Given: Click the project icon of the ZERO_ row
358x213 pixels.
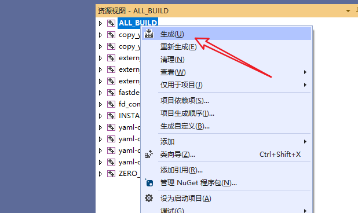Looking at the screenshot, I should point(111,174).
